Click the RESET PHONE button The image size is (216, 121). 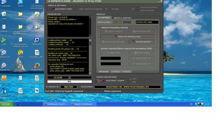pyautogui.click(x=141, y=53)
